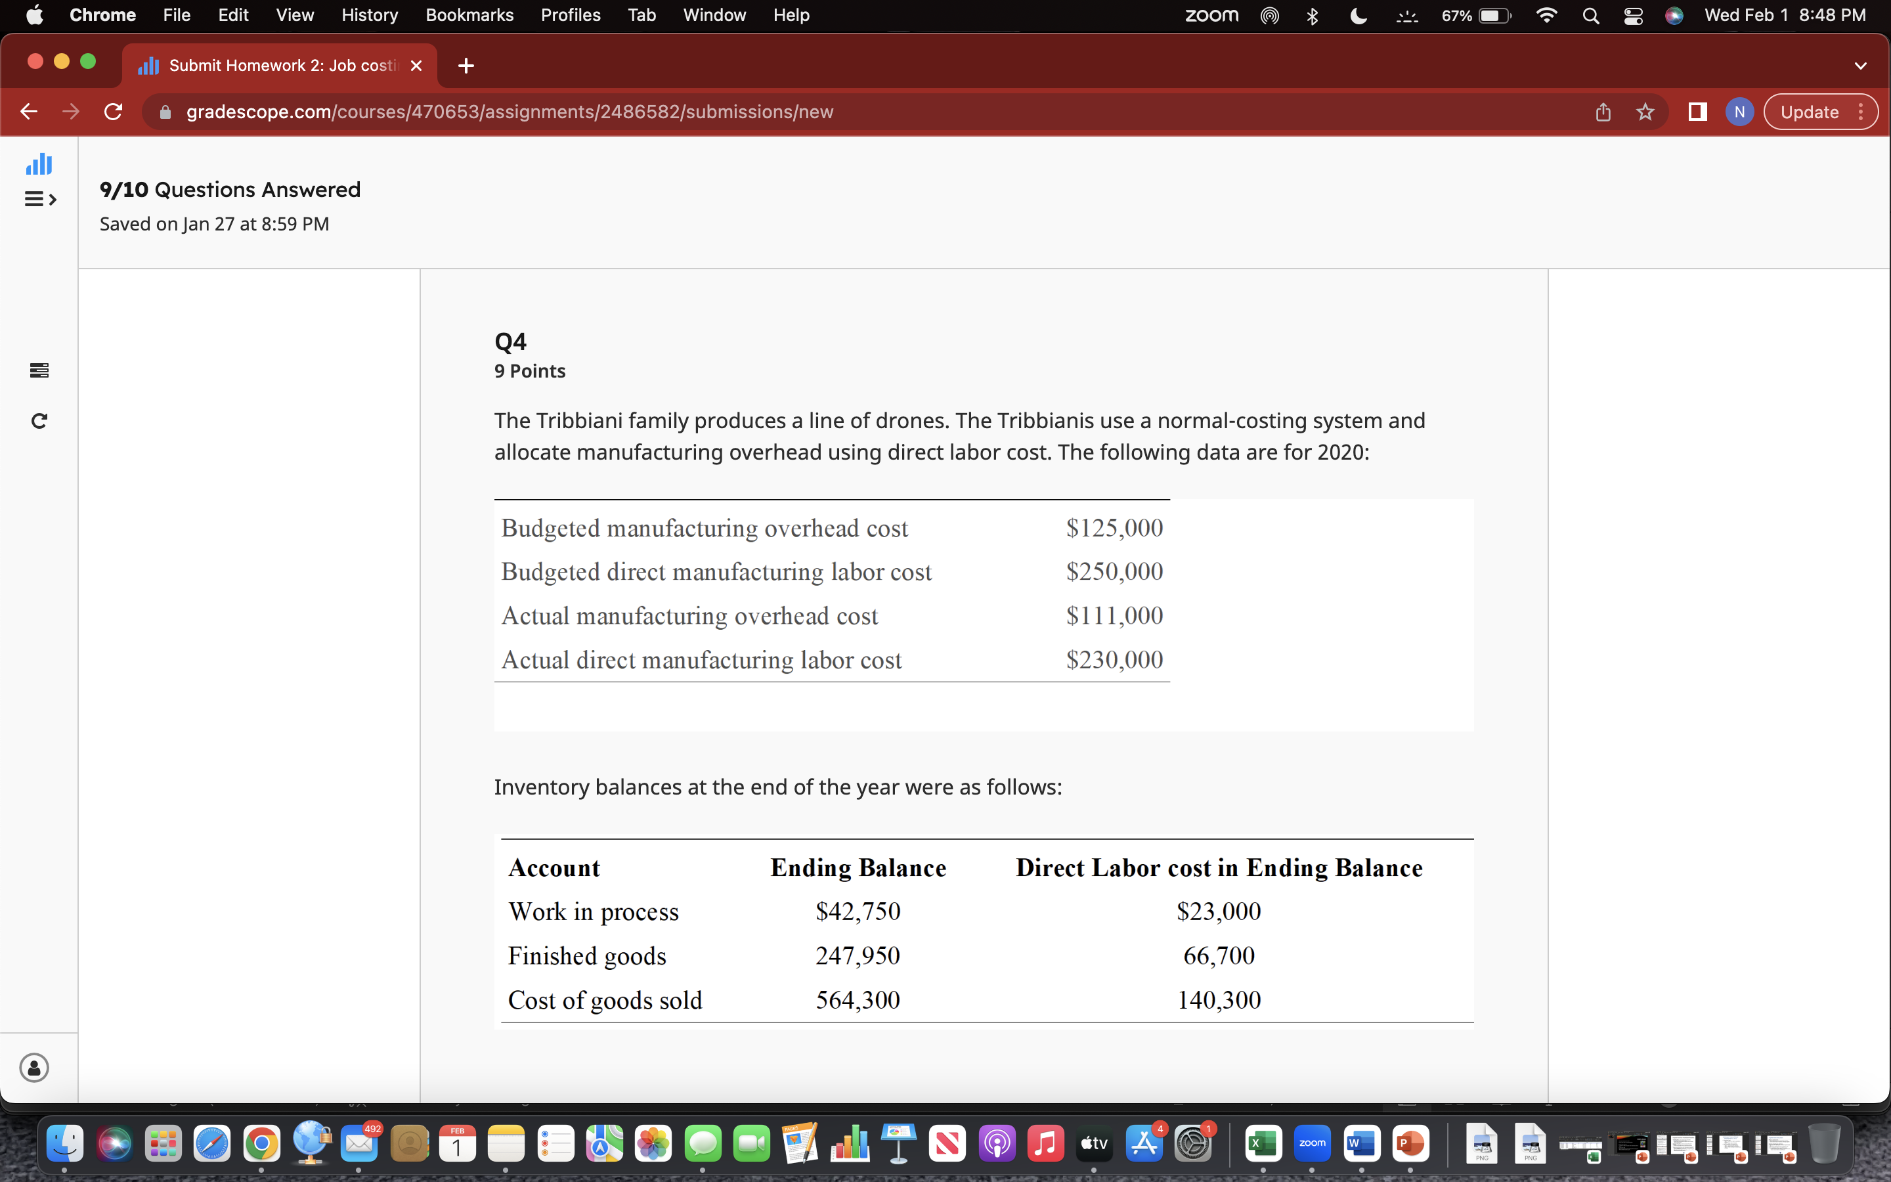Launch Microsoft Excel from the Dock
1891x1182 pixels.
point(1263,1143)
